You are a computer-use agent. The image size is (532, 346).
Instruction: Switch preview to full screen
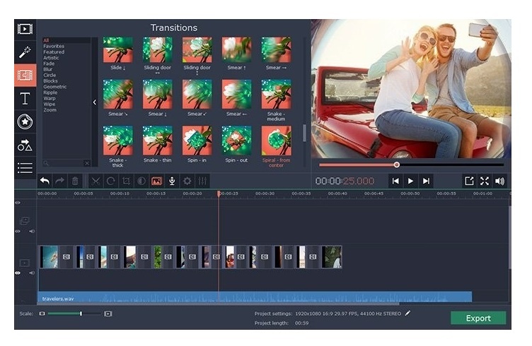[x=485, y=181]
